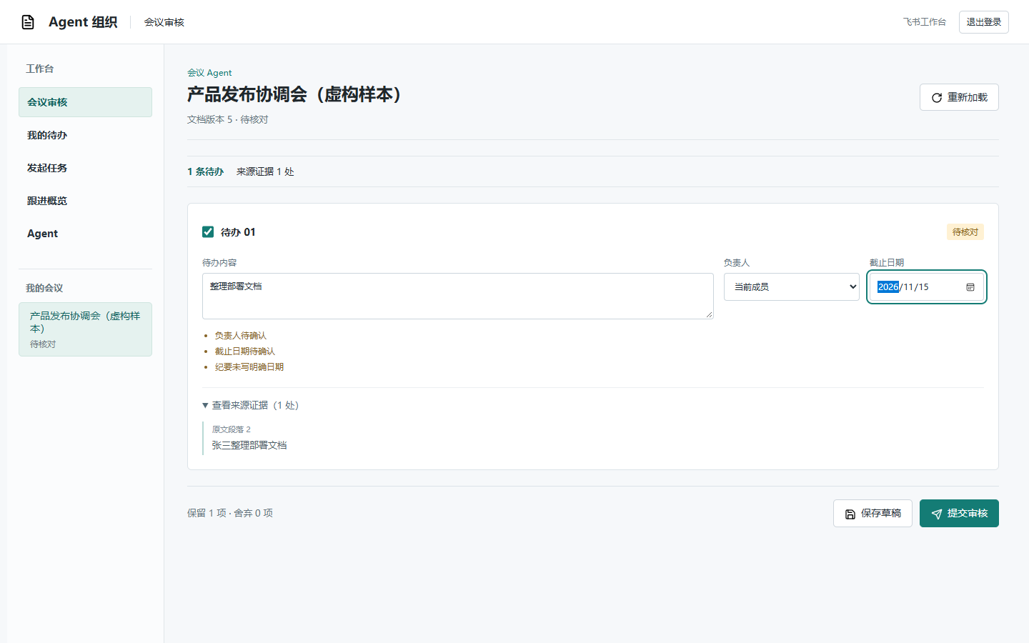Switch to the 来源证据 1 处 tab

click(x=265, y=171)
